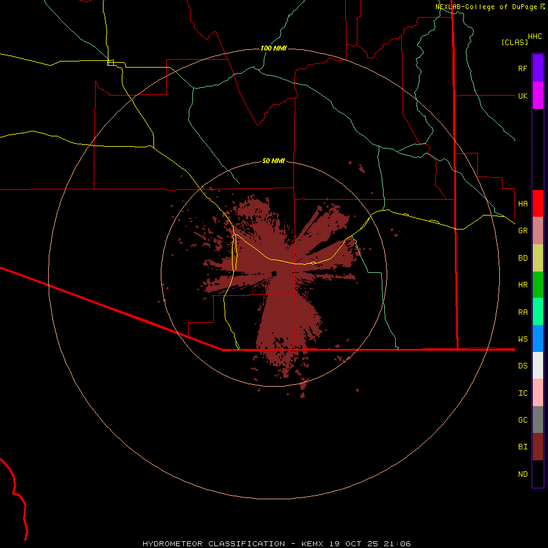Click the RA legend label
The width and height of the screenshot is (548, 548).
522,312
